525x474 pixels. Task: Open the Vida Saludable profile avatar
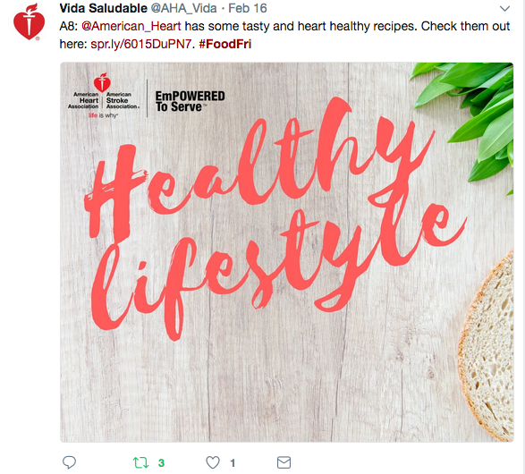click(30, 21)
